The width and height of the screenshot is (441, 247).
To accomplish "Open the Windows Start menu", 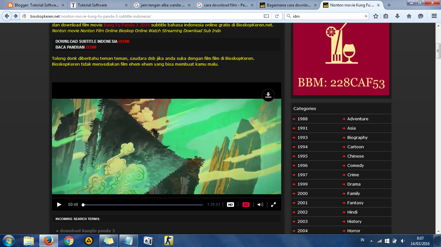I will (9, 241).
